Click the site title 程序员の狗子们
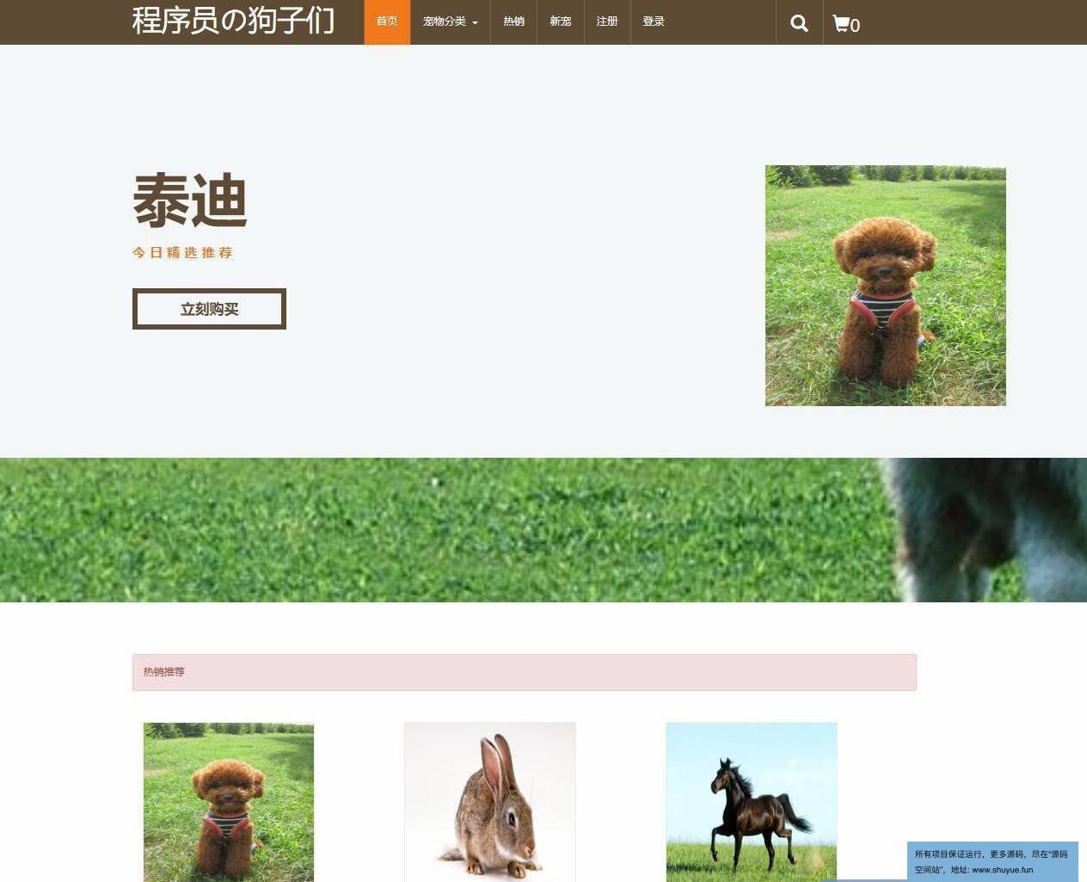The height and width of the screenshot is (882, 1087). 233,20
